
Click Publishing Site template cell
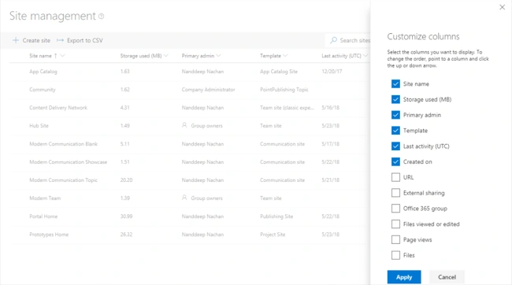pos(276,217)
